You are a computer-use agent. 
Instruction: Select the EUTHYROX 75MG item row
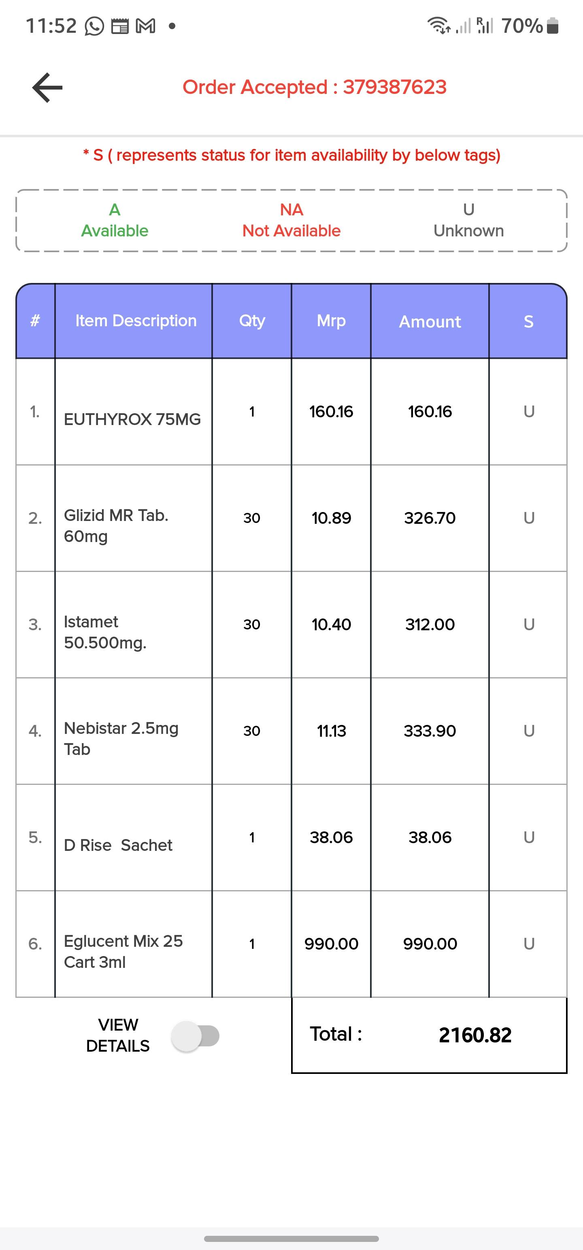click(132, 419)
